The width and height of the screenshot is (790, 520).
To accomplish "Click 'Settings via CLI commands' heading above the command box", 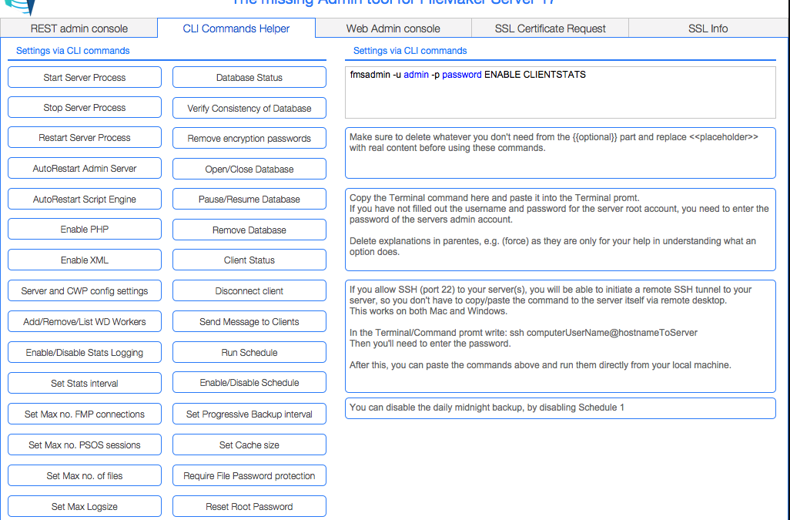I will point(410,50).
